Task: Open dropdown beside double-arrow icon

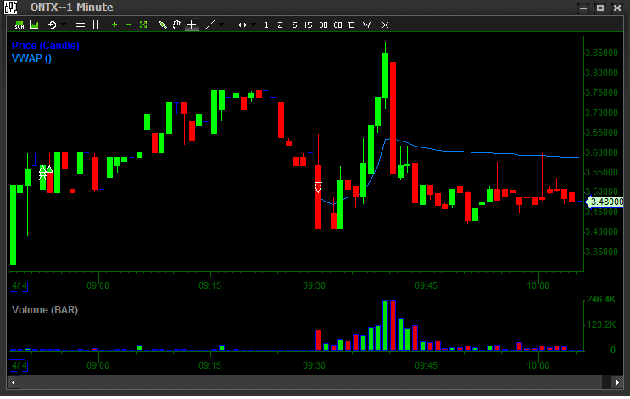Action: [254, 25]
